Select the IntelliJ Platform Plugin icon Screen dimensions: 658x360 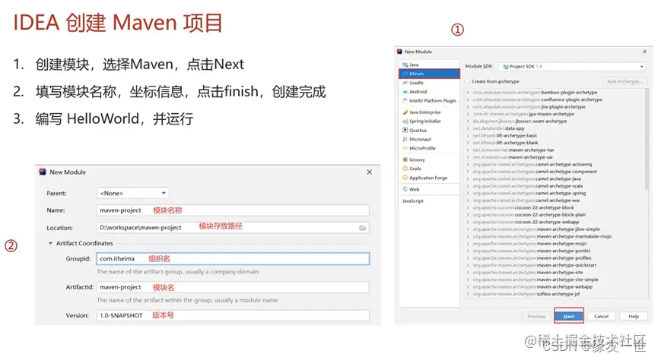(405, 100)
